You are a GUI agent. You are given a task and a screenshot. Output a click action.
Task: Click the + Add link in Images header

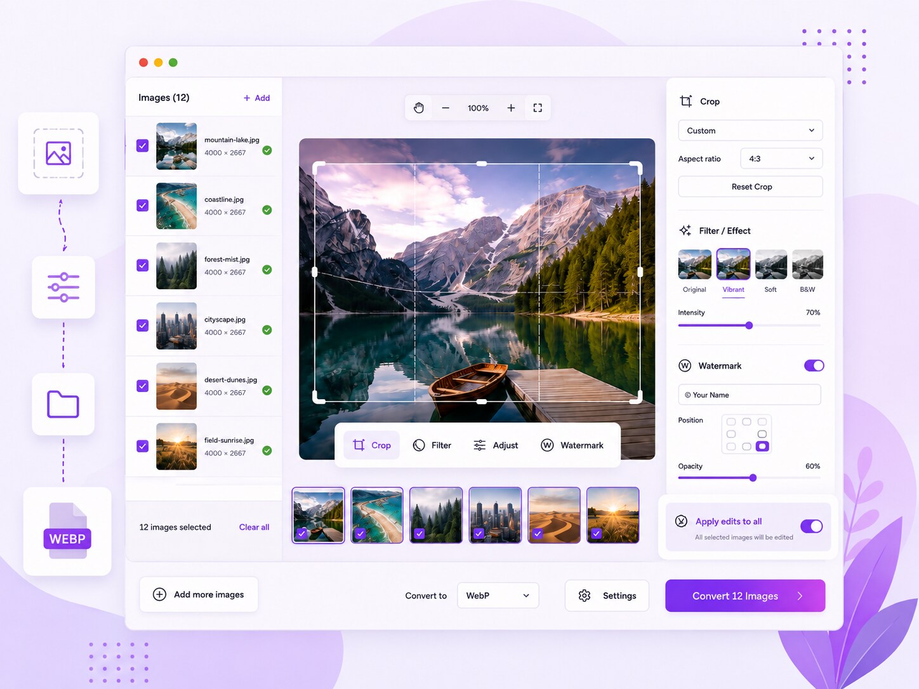click(257, 98)
